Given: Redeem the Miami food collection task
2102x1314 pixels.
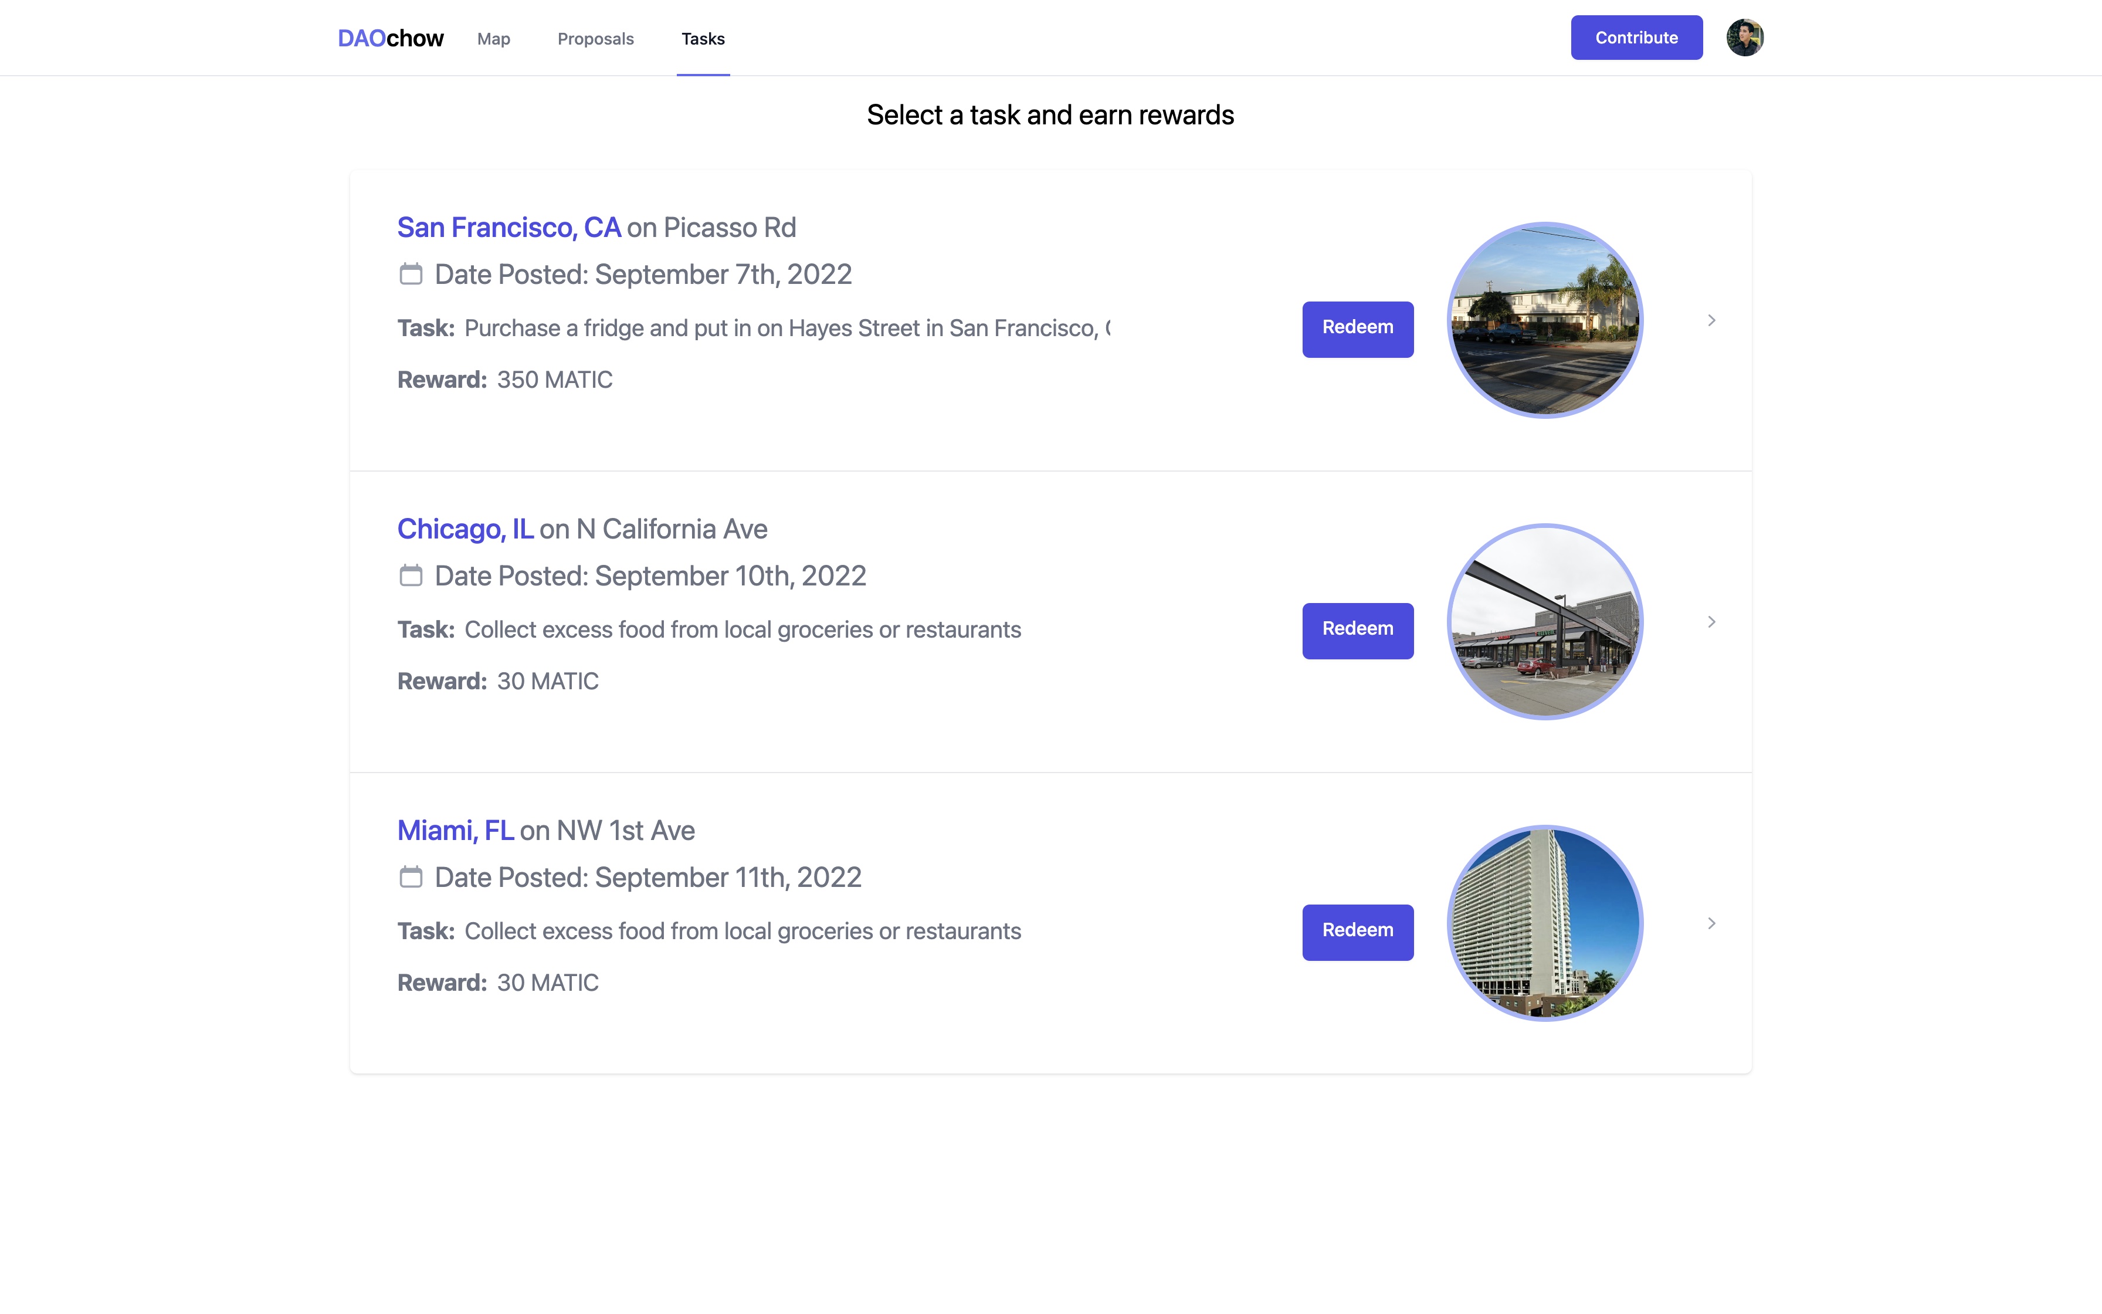Looking at the screenshot, I should click(1357, 932).
